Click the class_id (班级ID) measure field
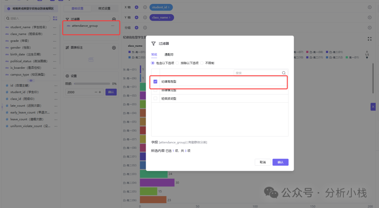The image size is (379, 208). click(x=22, y=99)
